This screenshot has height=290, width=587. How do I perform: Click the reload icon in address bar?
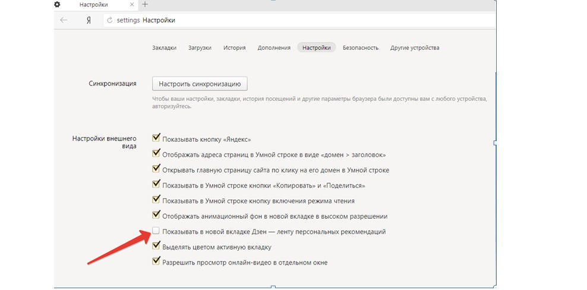click(x=110, y=21)
